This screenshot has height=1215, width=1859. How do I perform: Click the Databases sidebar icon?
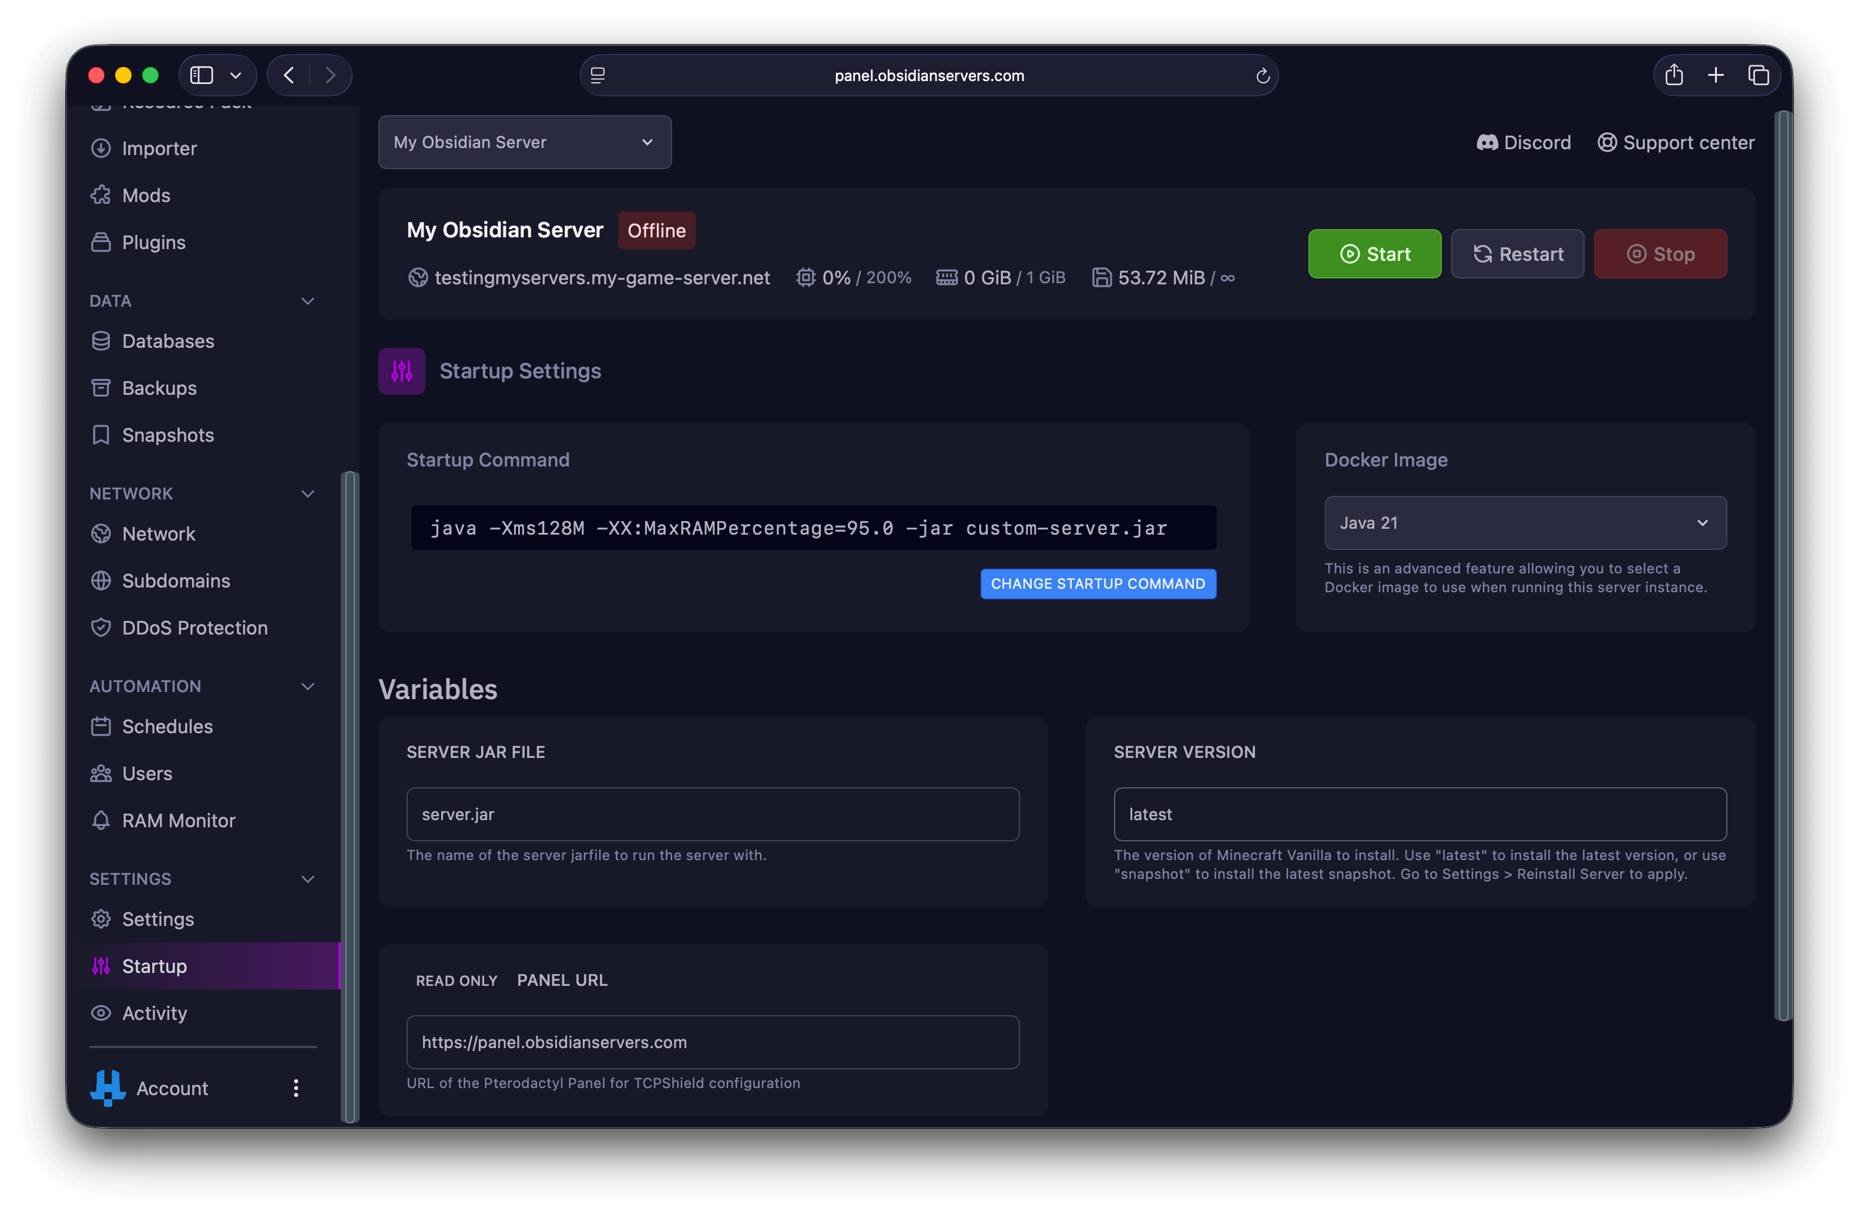[x=100, y=341]
